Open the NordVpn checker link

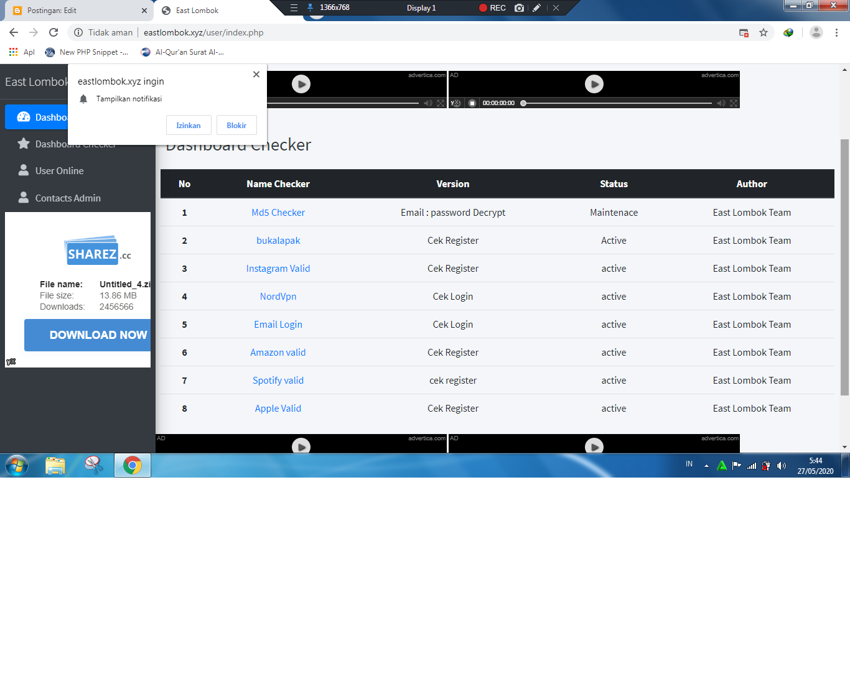click(x=278, y=297)
